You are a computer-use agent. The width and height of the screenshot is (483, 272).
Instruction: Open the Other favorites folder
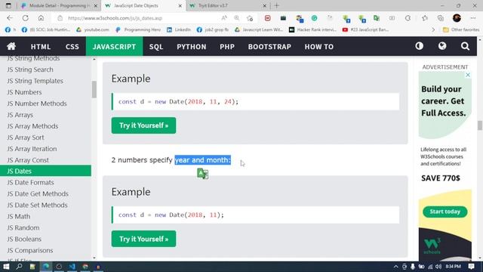tap(461, 29)
